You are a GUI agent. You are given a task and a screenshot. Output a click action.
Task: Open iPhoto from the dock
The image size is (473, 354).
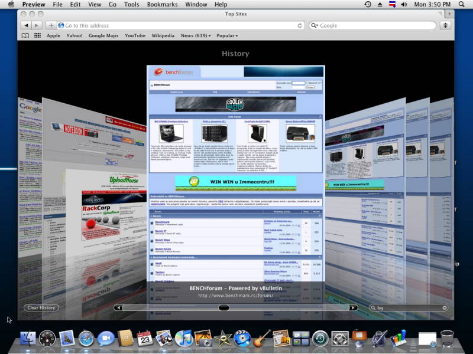[203, 338]
